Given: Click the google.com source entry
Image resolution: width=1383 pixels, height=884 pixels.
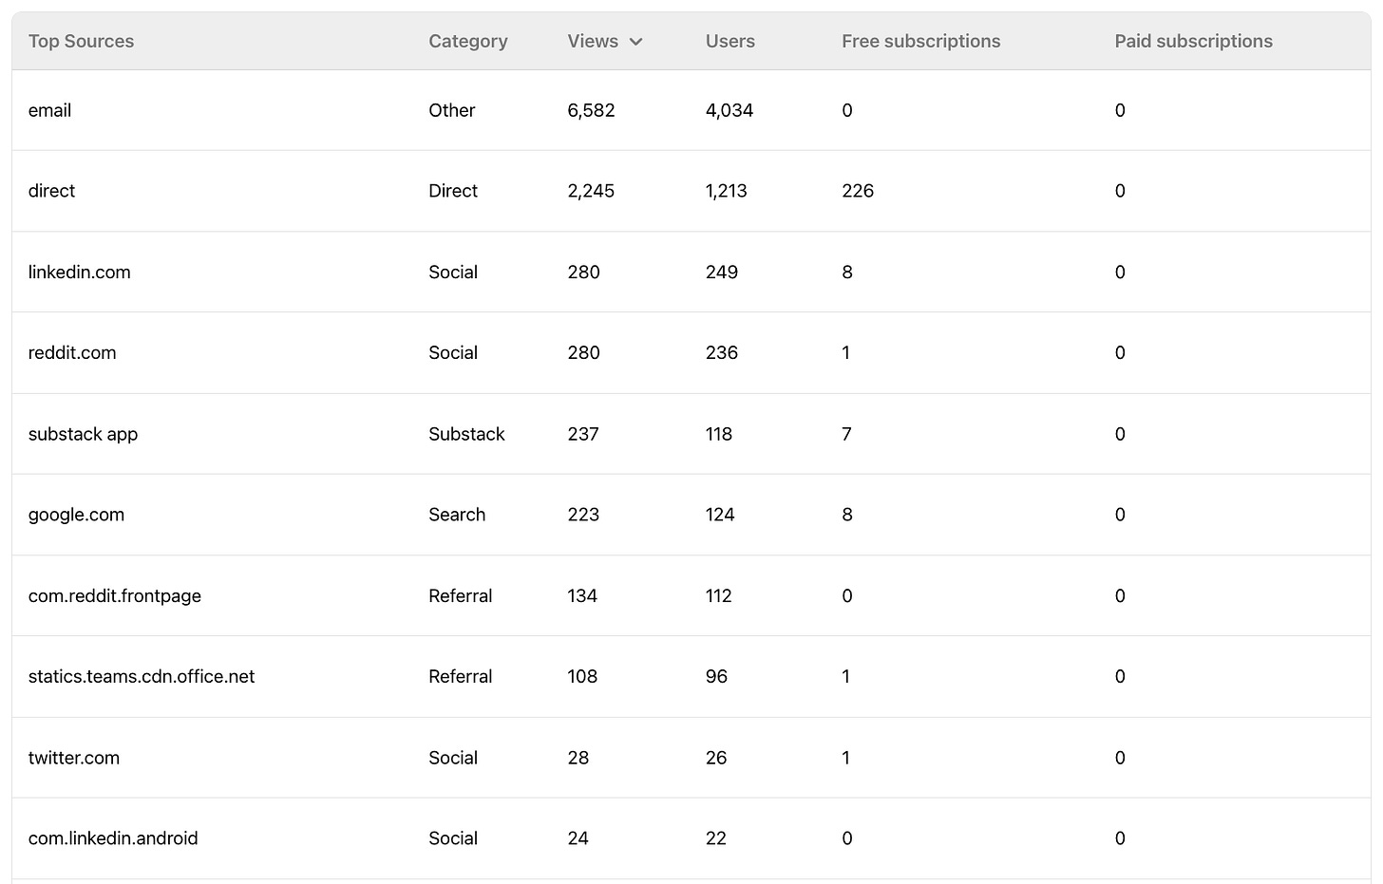Looking at the screenshot, I should click(x=76, y=515).
